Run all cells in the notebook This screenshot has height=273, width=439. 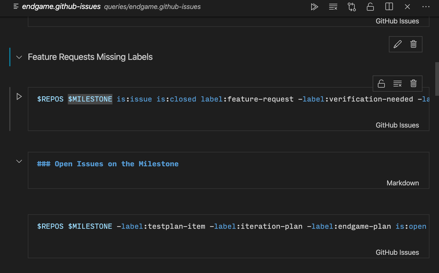pyautogui.click(x=315, y=7)
